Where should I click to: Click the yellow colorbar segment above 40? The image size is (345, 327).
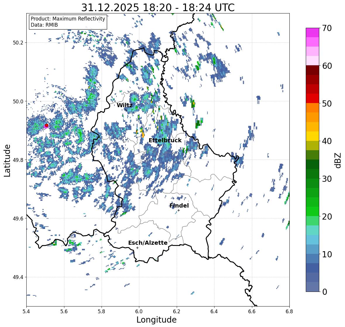(313, 136)
